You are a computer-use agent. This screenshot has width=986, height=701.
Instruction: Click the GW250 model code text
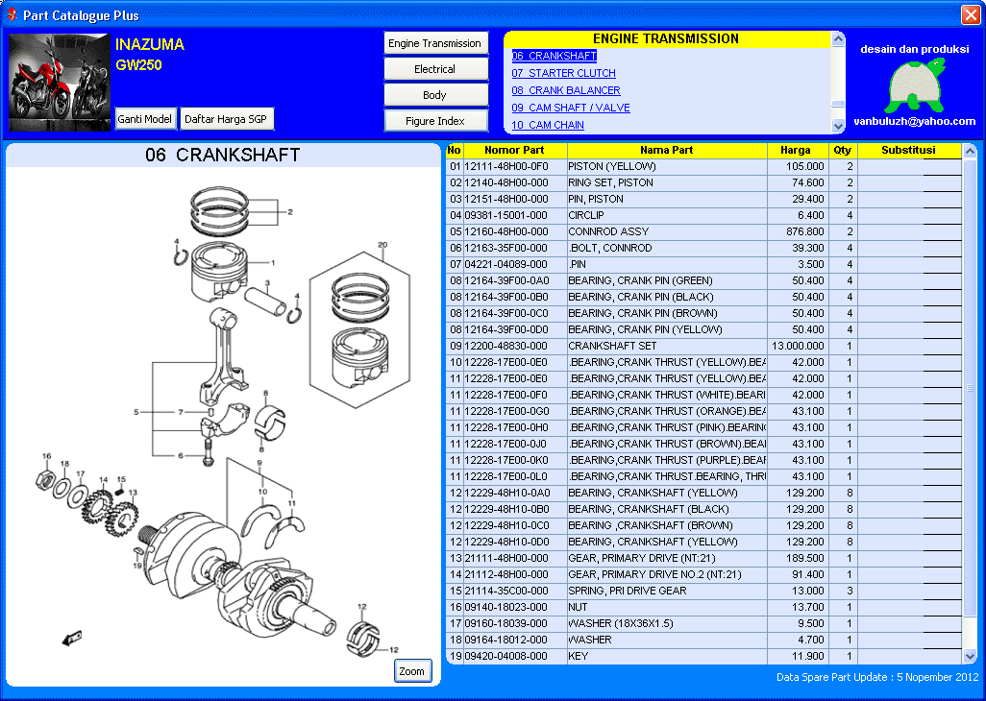click(x=138, y=64)
